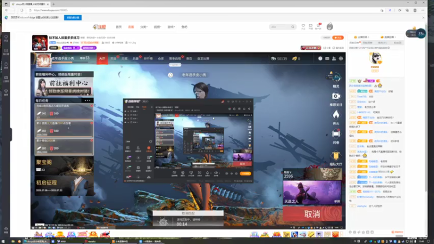Open the client download icon with badge
Screen dimensions: 434x244
pyautogui.click(x=318, y=26)
